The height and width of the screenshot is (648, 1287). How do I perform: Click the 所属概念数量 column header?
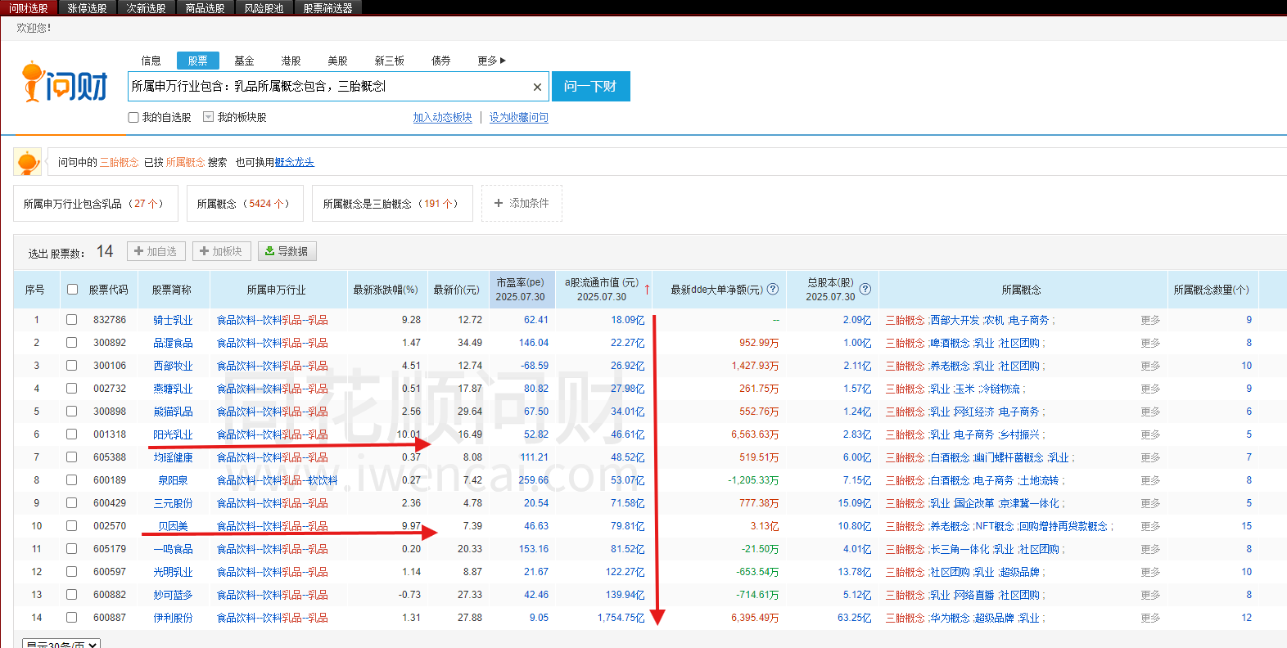(1211, 290)
